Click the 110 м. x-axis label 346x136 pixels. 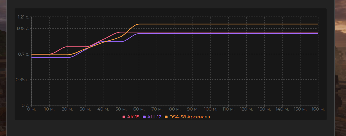[x=229, y=109]
